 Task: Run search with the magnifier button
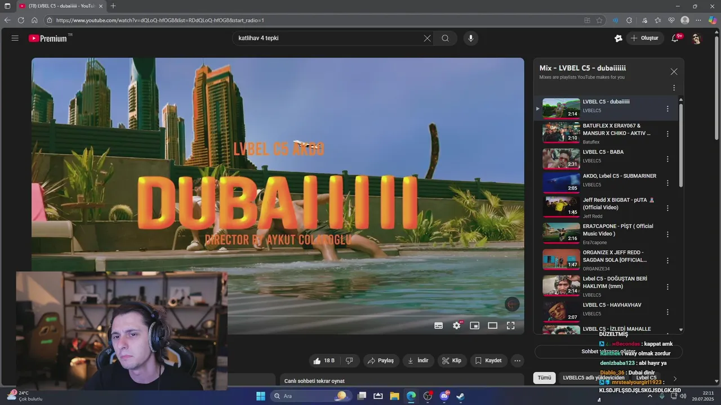click(445, 38)
